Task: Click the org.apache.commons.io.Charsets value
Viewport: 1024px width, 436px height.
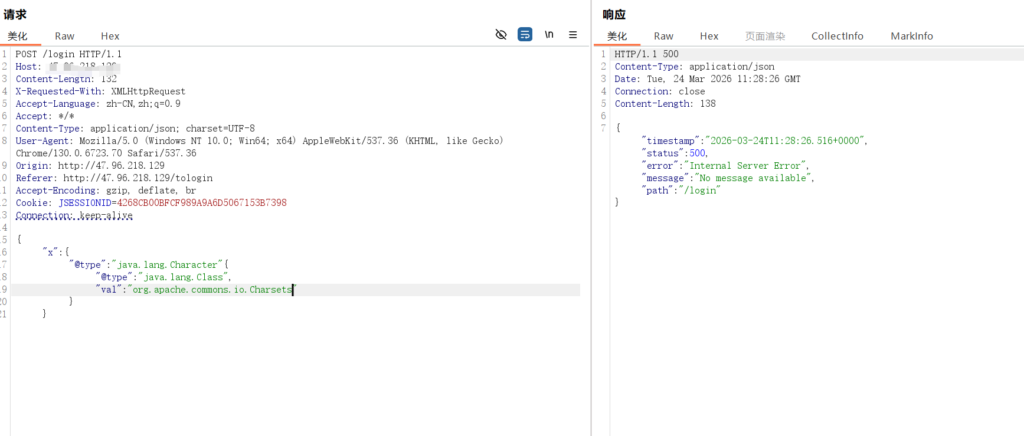Action: tap(212, 290)
